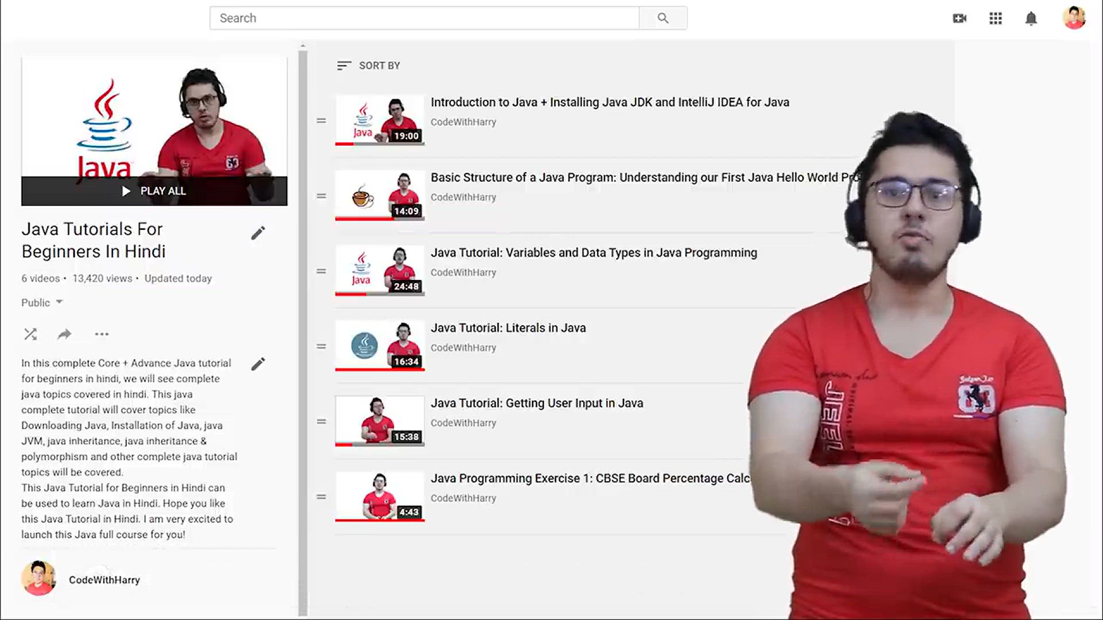Click CodeWithHarry channel name in sidebar

pyautogui.click(x=105, y=580)
